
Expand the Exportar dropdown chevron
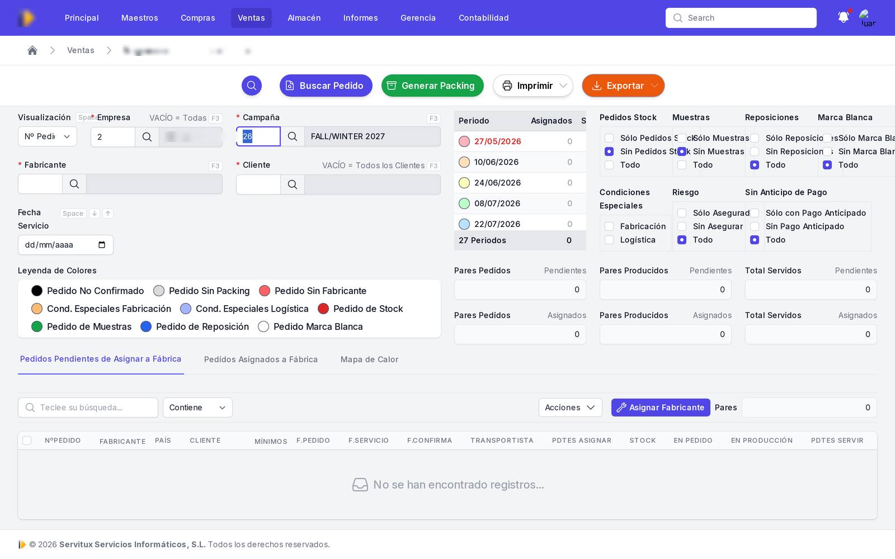(x=654, y=86)
